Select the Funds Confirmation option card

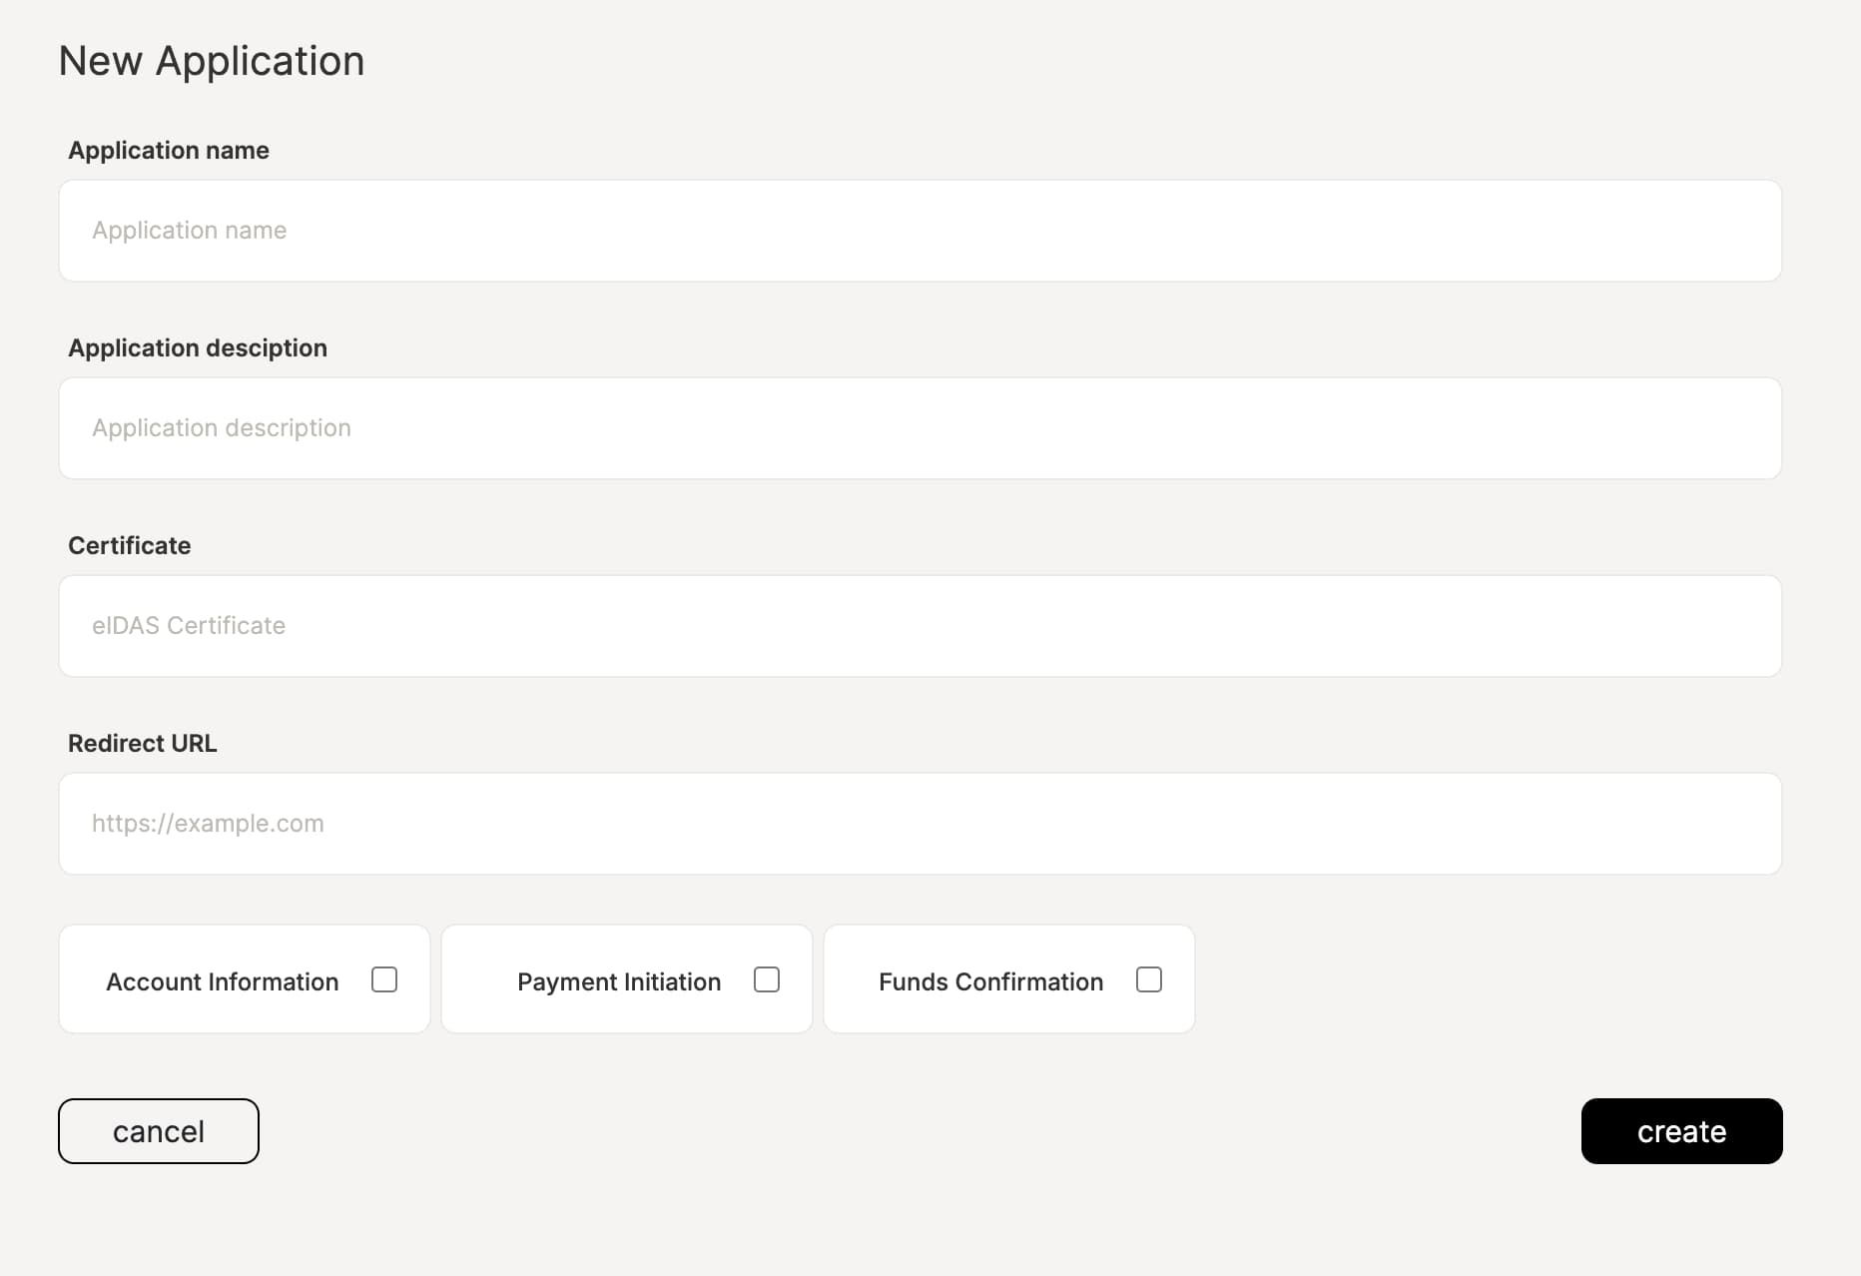pyautogui.click(x=1008, y=979)
